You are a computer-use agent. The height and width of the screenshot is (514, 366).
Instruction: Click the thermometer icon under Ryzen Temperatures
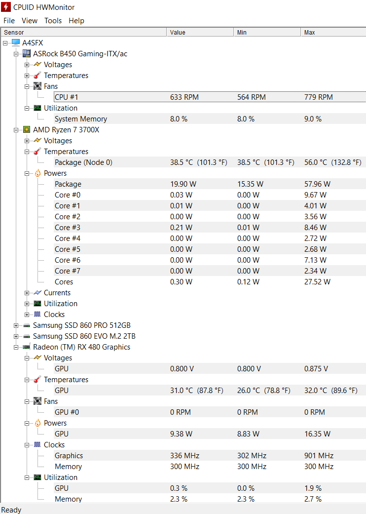pyautogui.click(x=37, y=151)
